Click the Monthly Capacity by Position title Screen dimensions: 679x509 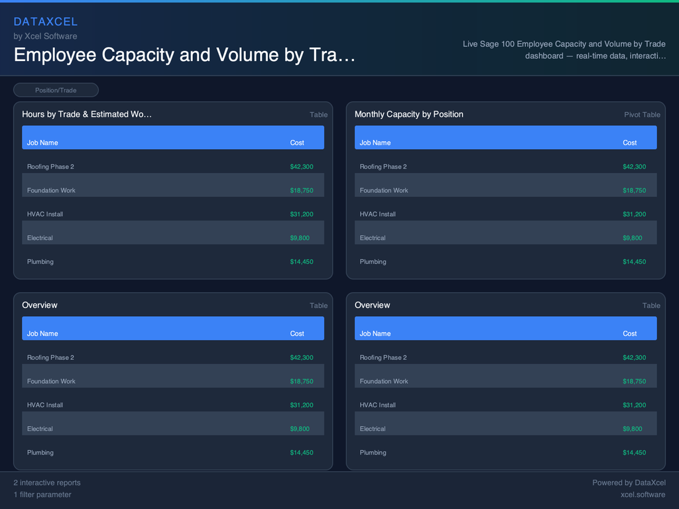(x=408, y=114)
